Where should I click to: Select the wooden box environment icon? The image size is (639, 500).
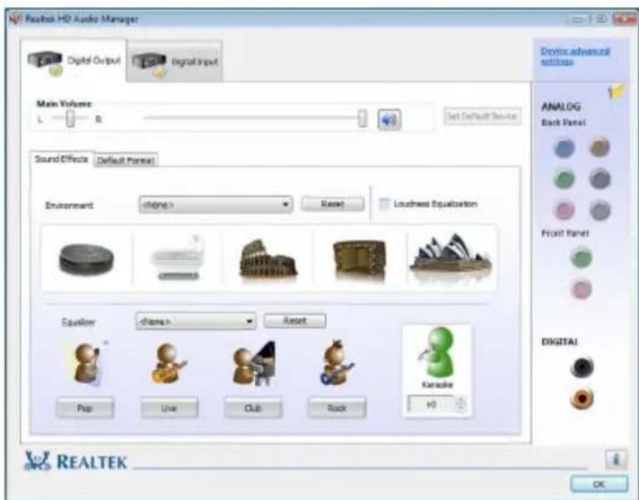[x=359, y=259]
